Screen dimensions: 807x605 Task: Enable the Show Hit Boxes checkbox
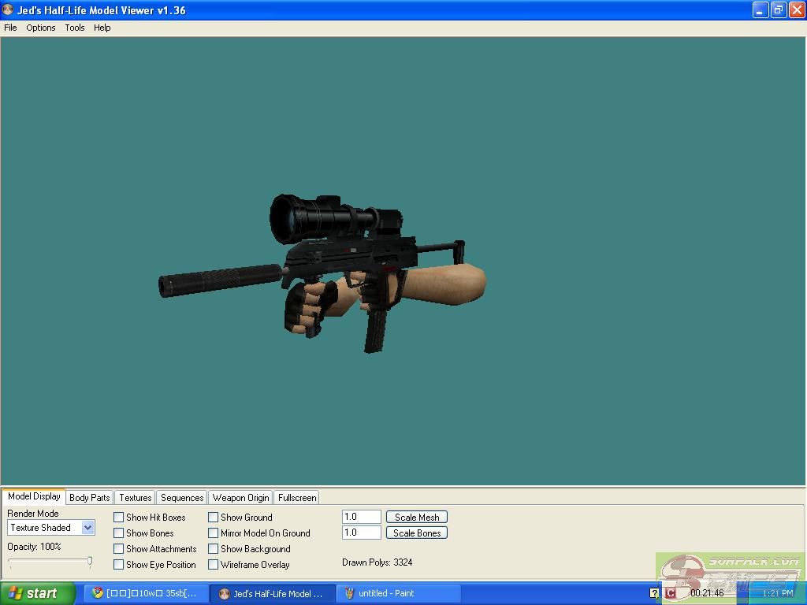coord(119,518)
